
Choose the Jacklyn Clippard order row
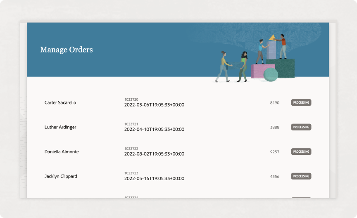pos(61,176)
